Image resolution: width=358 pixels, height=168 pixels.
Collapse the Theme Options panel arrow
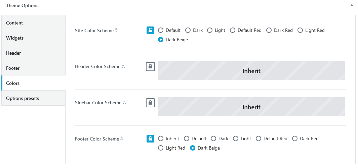(352, 5)
